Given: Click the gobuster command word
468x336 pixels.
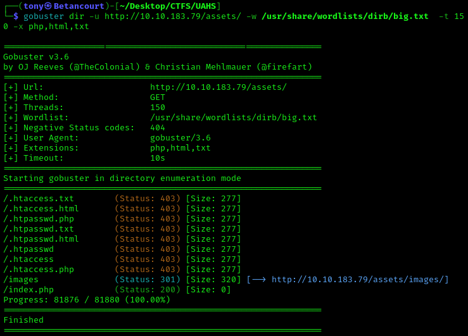Looking at the screenshot, I should tap(44, 16).
